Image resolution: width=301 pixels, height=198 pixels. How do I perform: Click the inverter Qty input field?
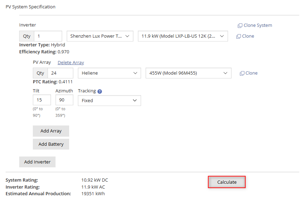[x=48, y=36]
